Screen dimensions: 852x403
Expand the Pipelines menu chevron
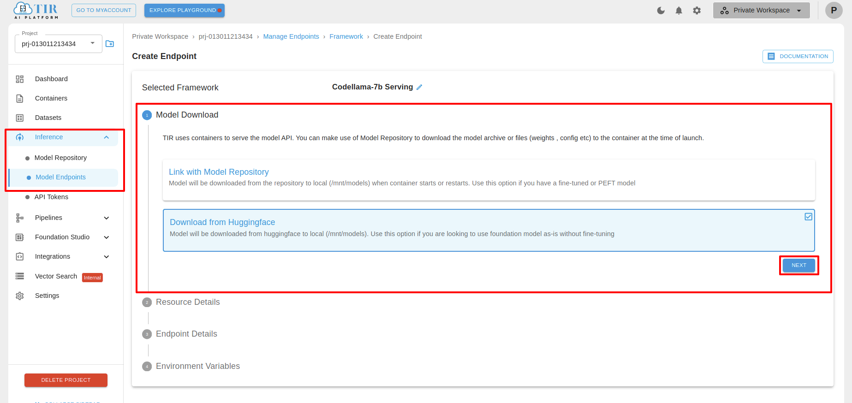tap(107, 218)
